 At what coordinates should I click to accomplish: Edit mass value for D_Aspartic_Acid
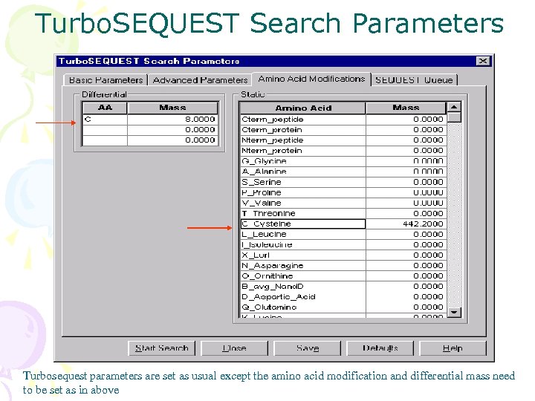tap(406, 296)
